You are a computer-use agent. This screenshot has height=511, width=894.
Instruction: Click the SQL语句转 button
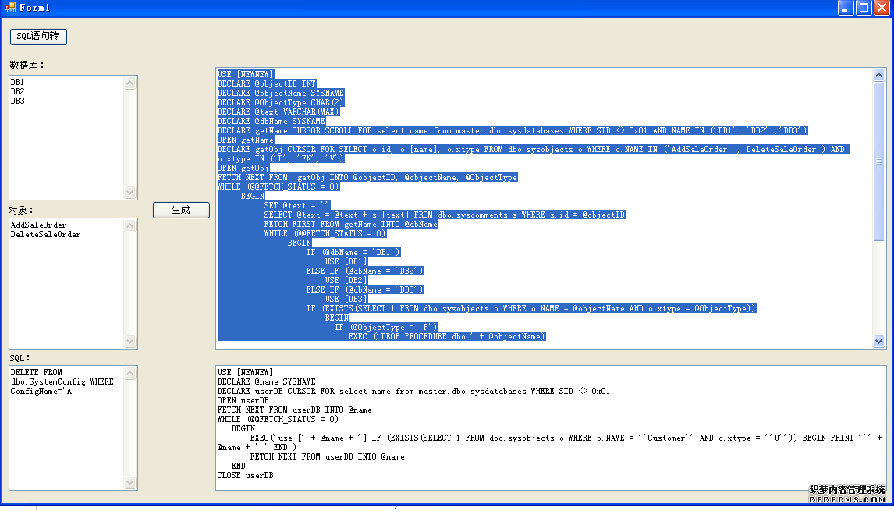pos(38,37)
